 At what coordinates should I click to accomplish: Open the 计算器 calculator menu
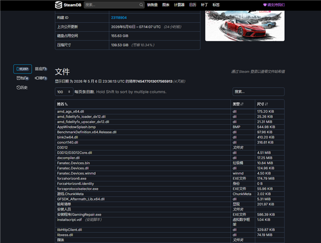pos(179,5)
